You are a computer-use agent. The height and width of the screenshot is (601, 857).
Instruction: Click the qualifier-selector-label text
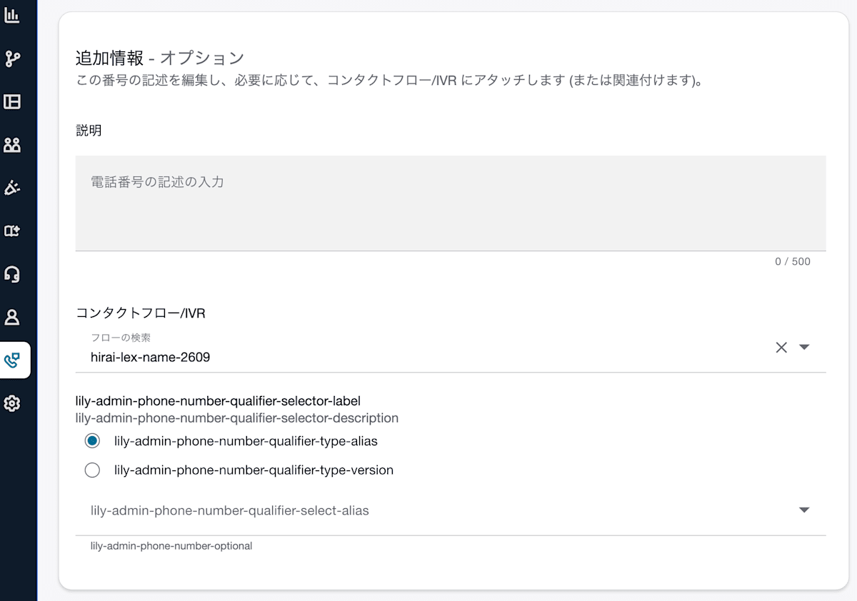(218, 401)
